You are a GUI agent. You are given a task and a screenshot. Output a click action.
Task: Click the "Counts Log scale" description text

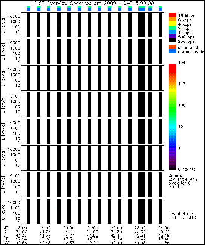pos(183,181)
